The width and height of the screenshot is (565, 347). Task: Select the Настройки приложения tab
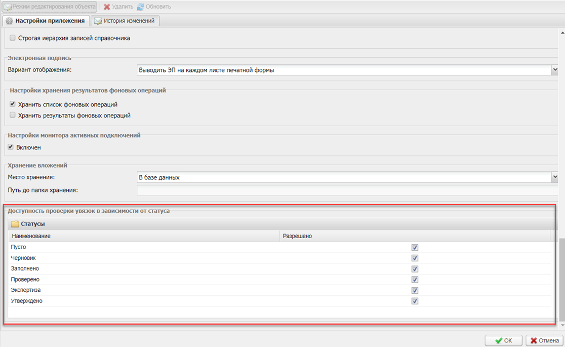point(50,21)
